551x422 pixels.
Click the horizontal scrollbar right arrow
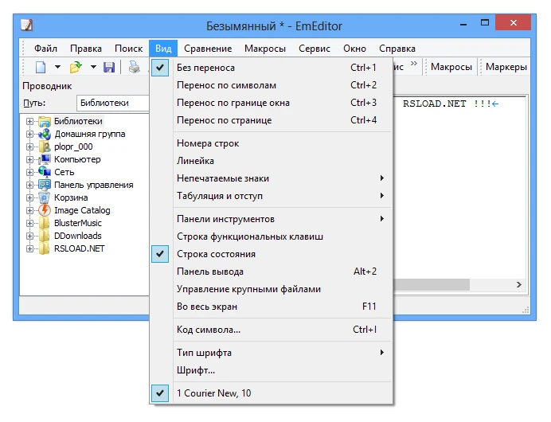(x=519, y=285)
